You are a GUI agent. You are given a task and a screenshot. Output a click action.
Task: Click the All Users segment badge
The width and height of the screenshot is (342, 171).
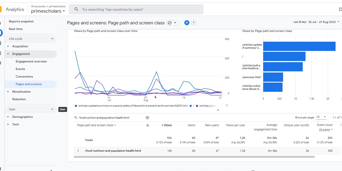[x=187, y=23]
